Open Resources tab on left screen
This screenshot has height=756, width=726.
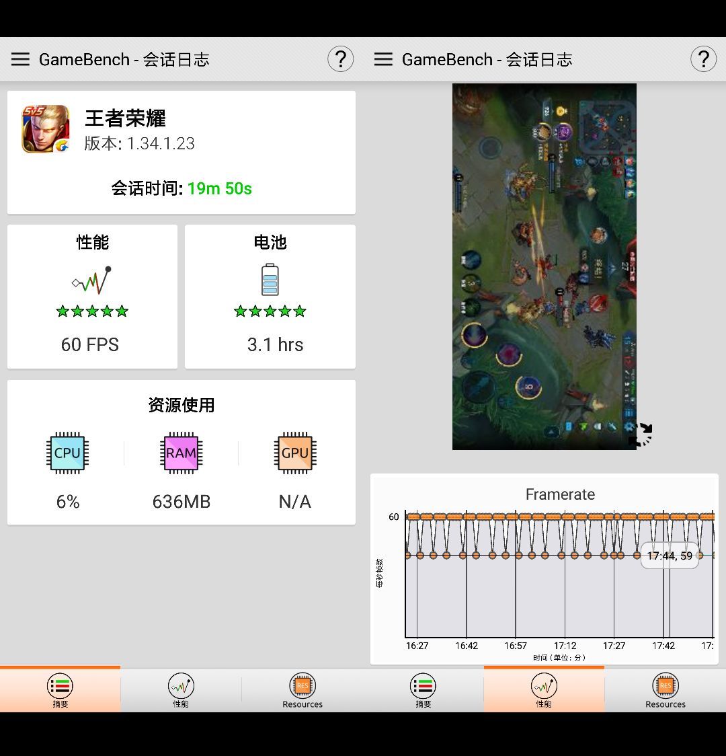tap(302, 691)
